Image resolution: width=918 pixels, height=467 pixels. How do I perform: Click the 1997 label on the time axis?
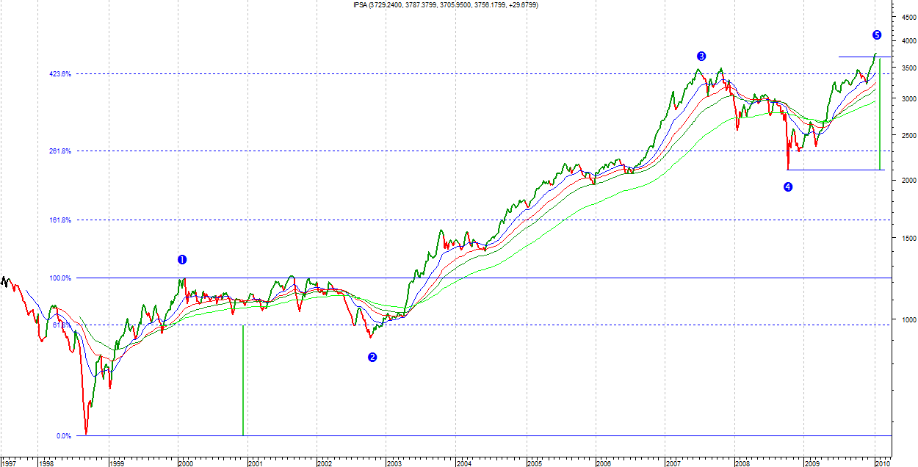(10, 463)
